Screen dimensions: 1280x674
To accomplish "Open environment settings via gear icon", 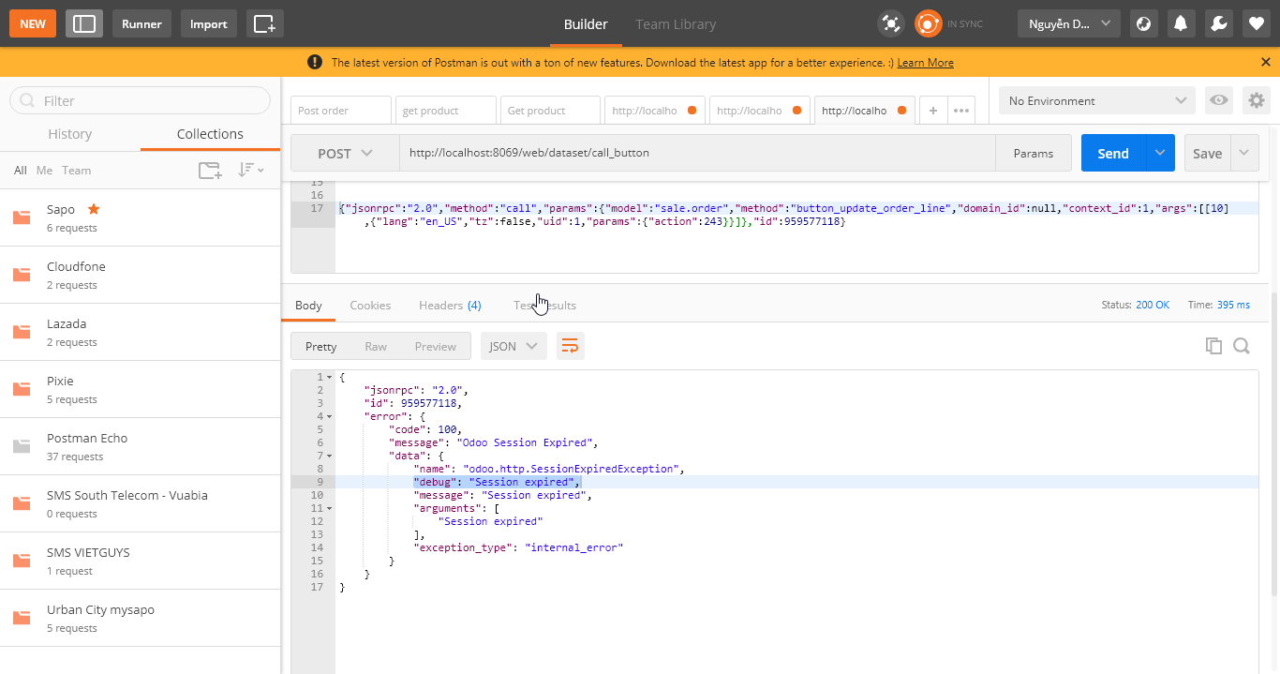I will click(x=1257, y=100).
